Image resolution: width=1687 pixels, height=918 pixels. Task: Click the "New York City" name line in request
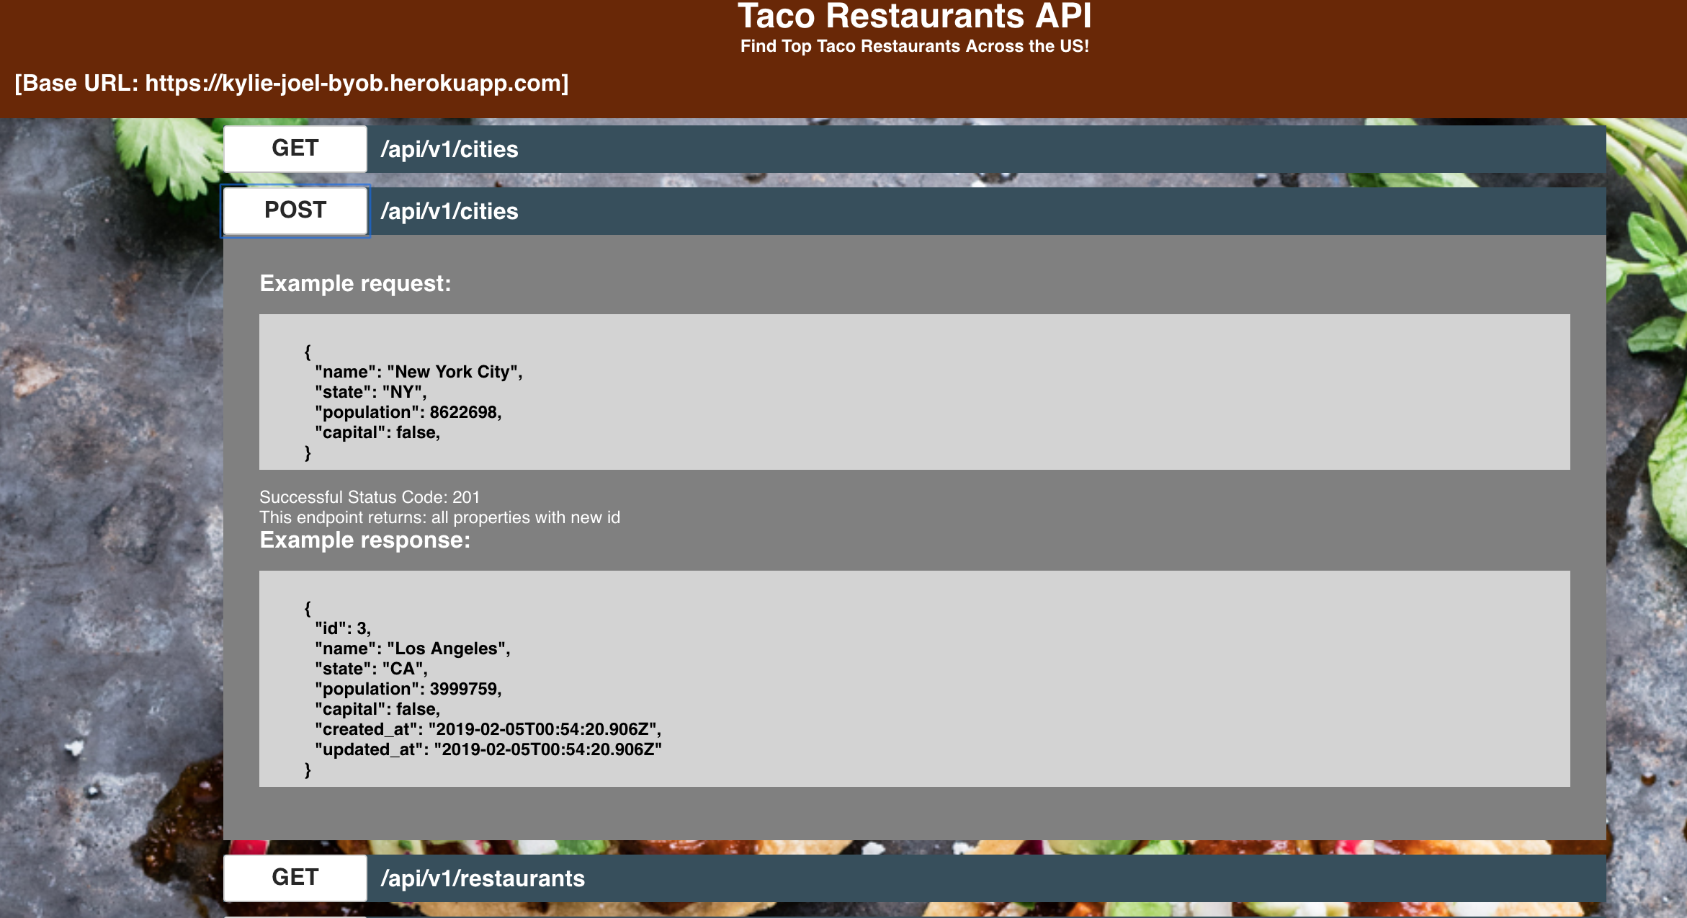pyautogui.click(x=418, y=372)
